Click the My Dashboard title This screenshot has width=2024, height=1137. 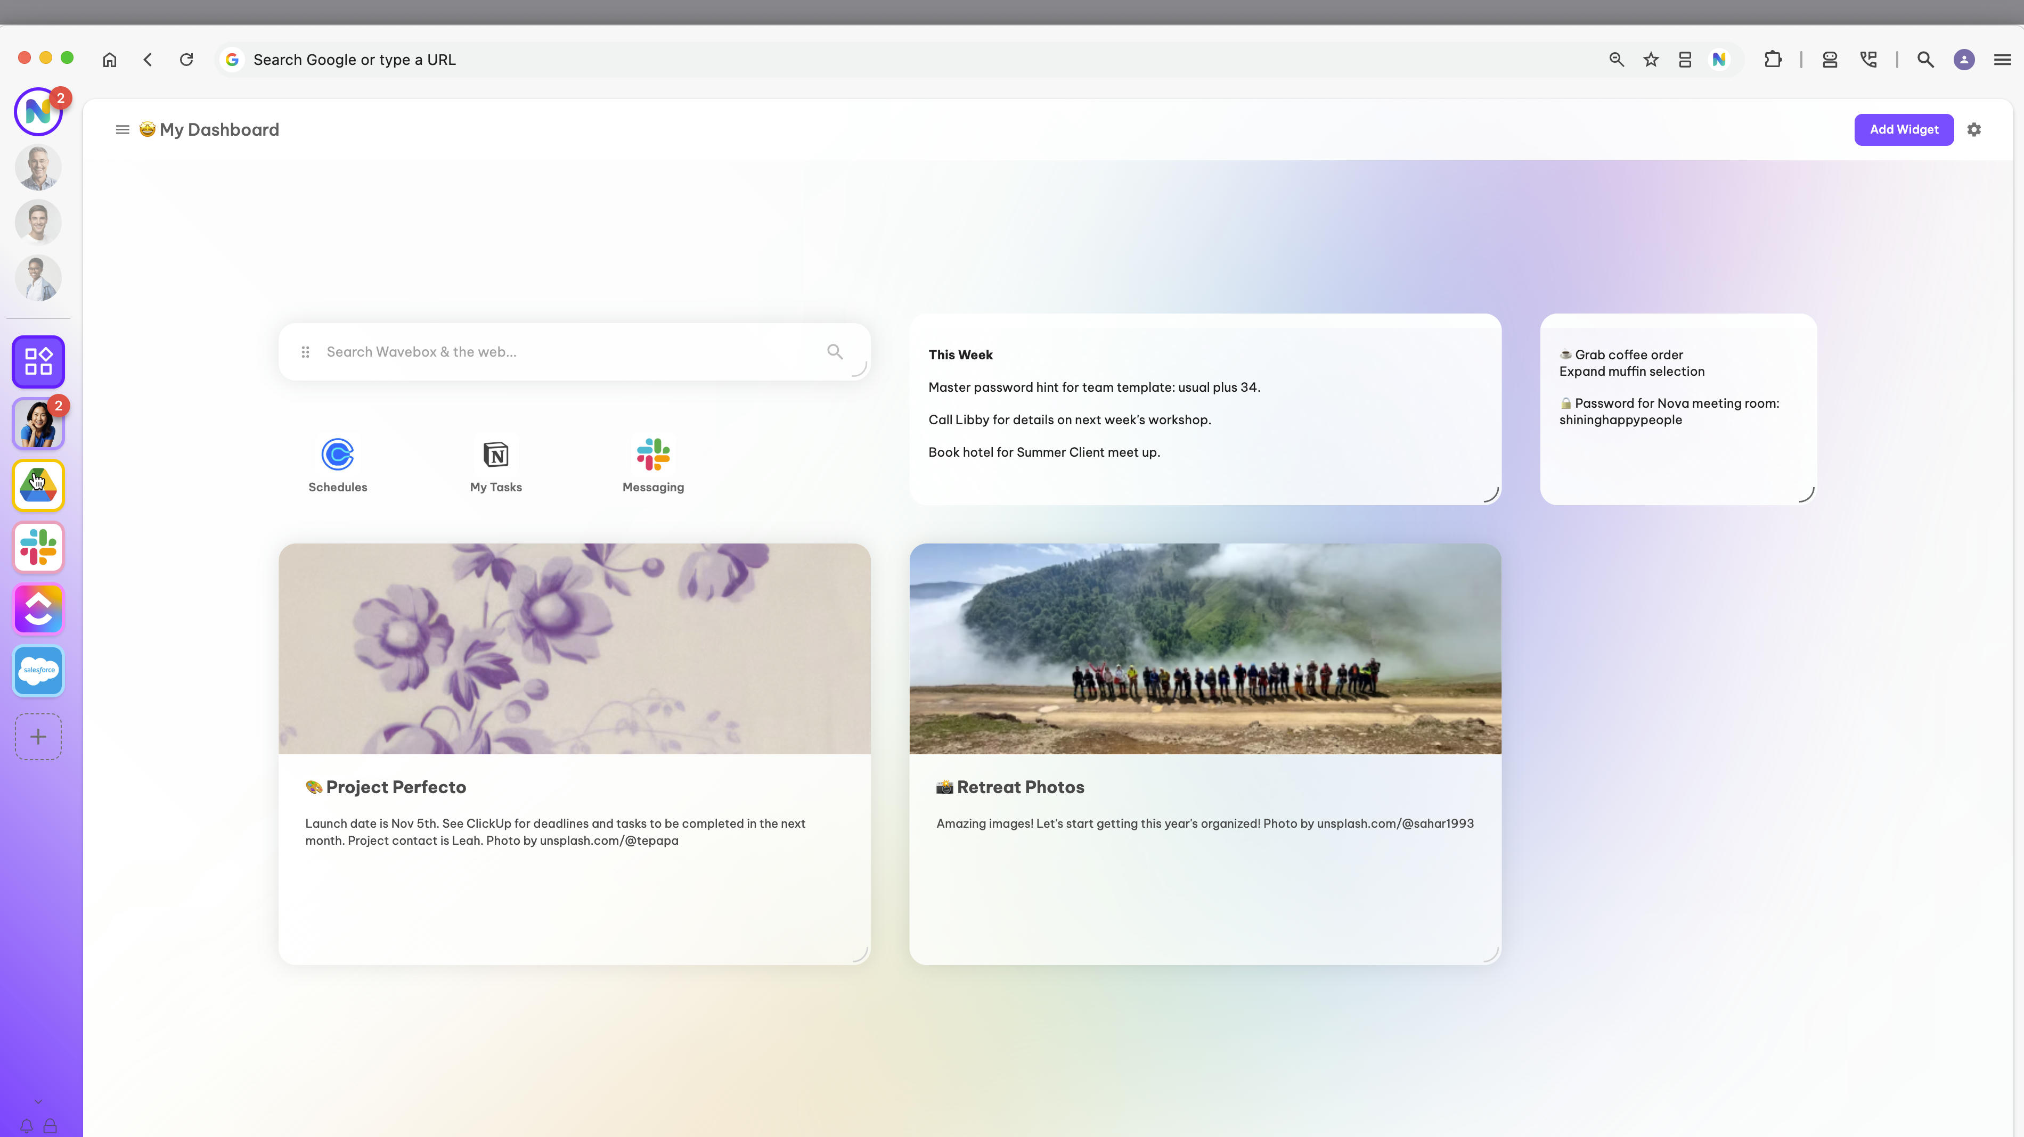[209, 129]
